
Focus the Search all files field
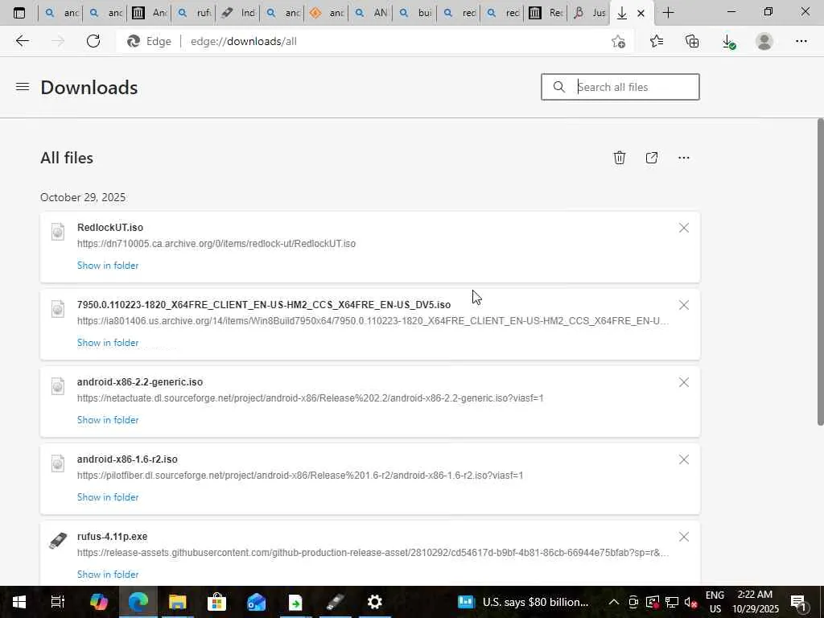tap(620, 87)
